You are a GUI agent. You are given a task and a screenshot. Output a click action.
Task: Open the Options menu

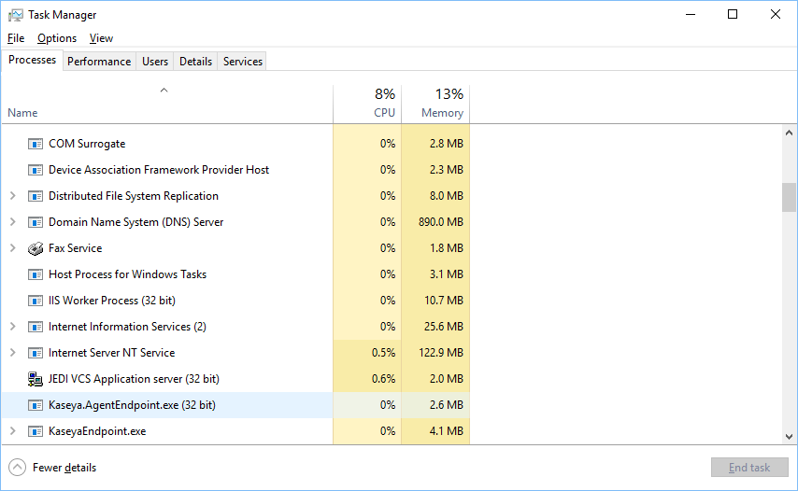(x=57, y=38)
